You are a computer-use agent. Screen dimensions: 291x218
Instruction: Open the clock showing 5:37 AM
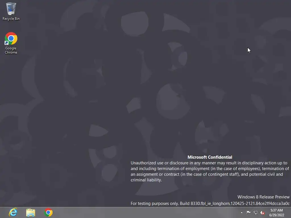click(x=277, y=213)
